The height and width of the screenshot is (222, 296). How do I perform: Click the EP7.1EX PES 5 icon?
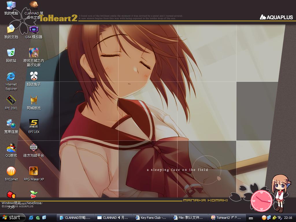point(34,127)
